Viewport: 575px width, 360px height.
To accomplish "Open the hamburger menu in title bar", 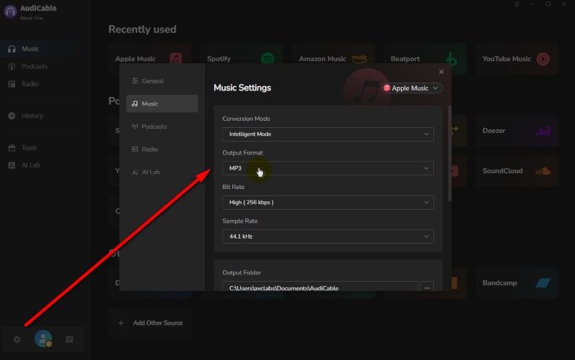I will (517, 4).
